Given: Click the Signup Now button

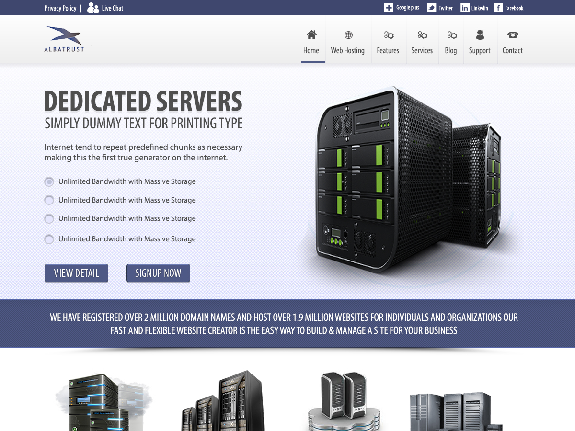Looking at the screenshot, I should tap(158, 273).
